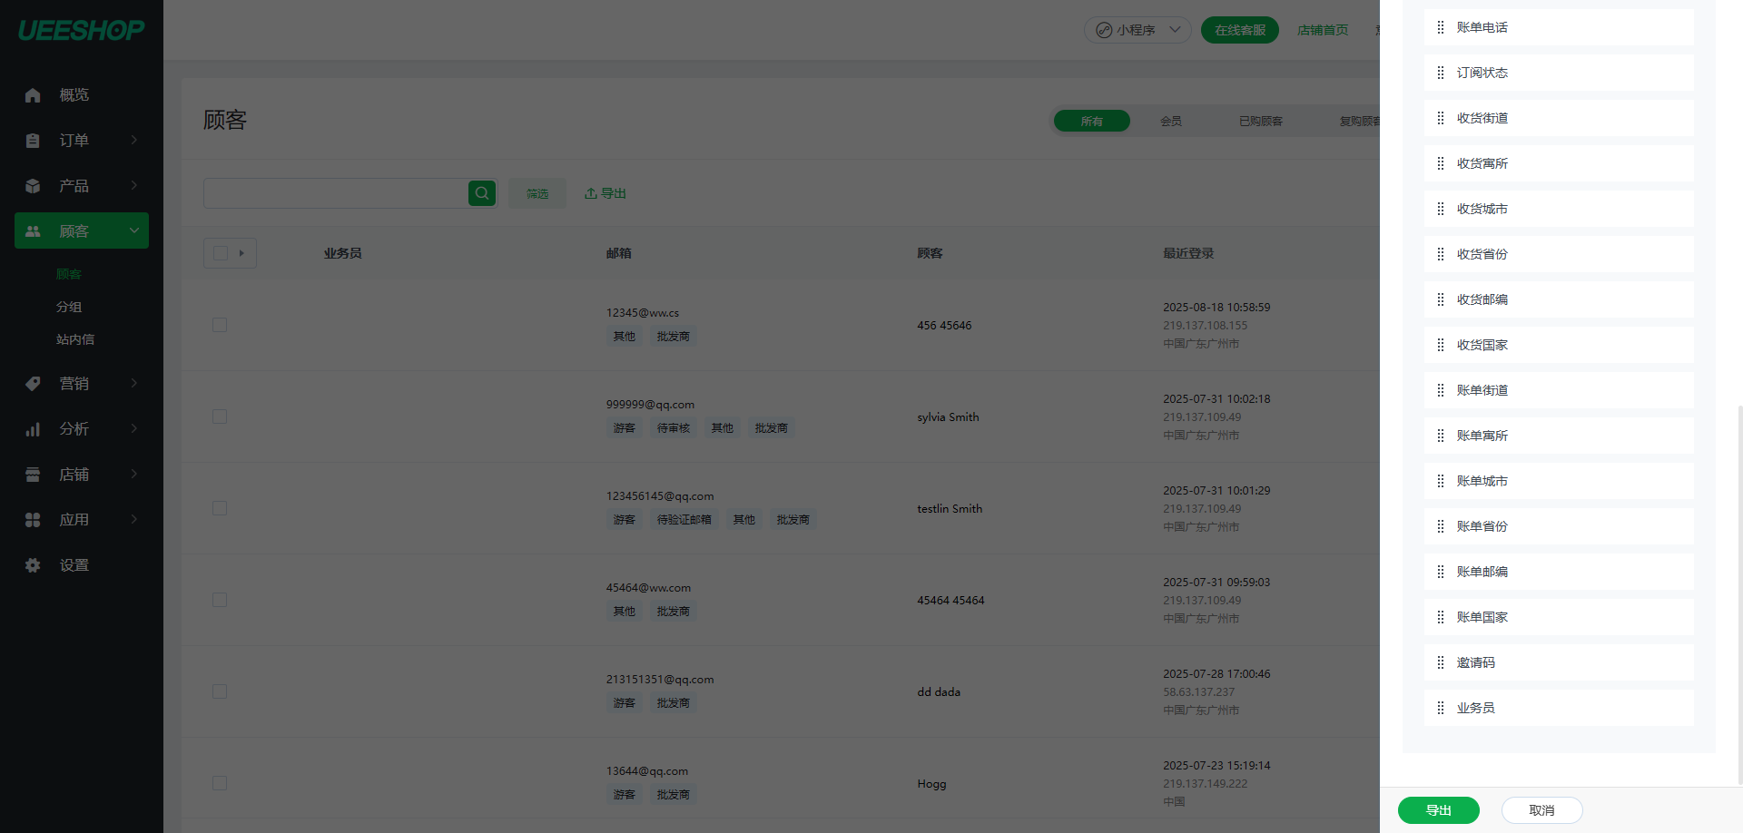
Task: Check the box for 12345@ww.cs row
Action: [220, 325]
